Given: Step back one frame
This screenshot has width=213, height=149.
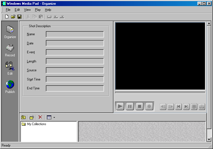Looking at the screenshot, I should 163,107.
